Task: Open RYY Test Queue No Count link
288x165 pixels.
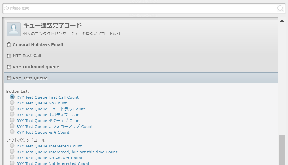Action: (42, 103)
